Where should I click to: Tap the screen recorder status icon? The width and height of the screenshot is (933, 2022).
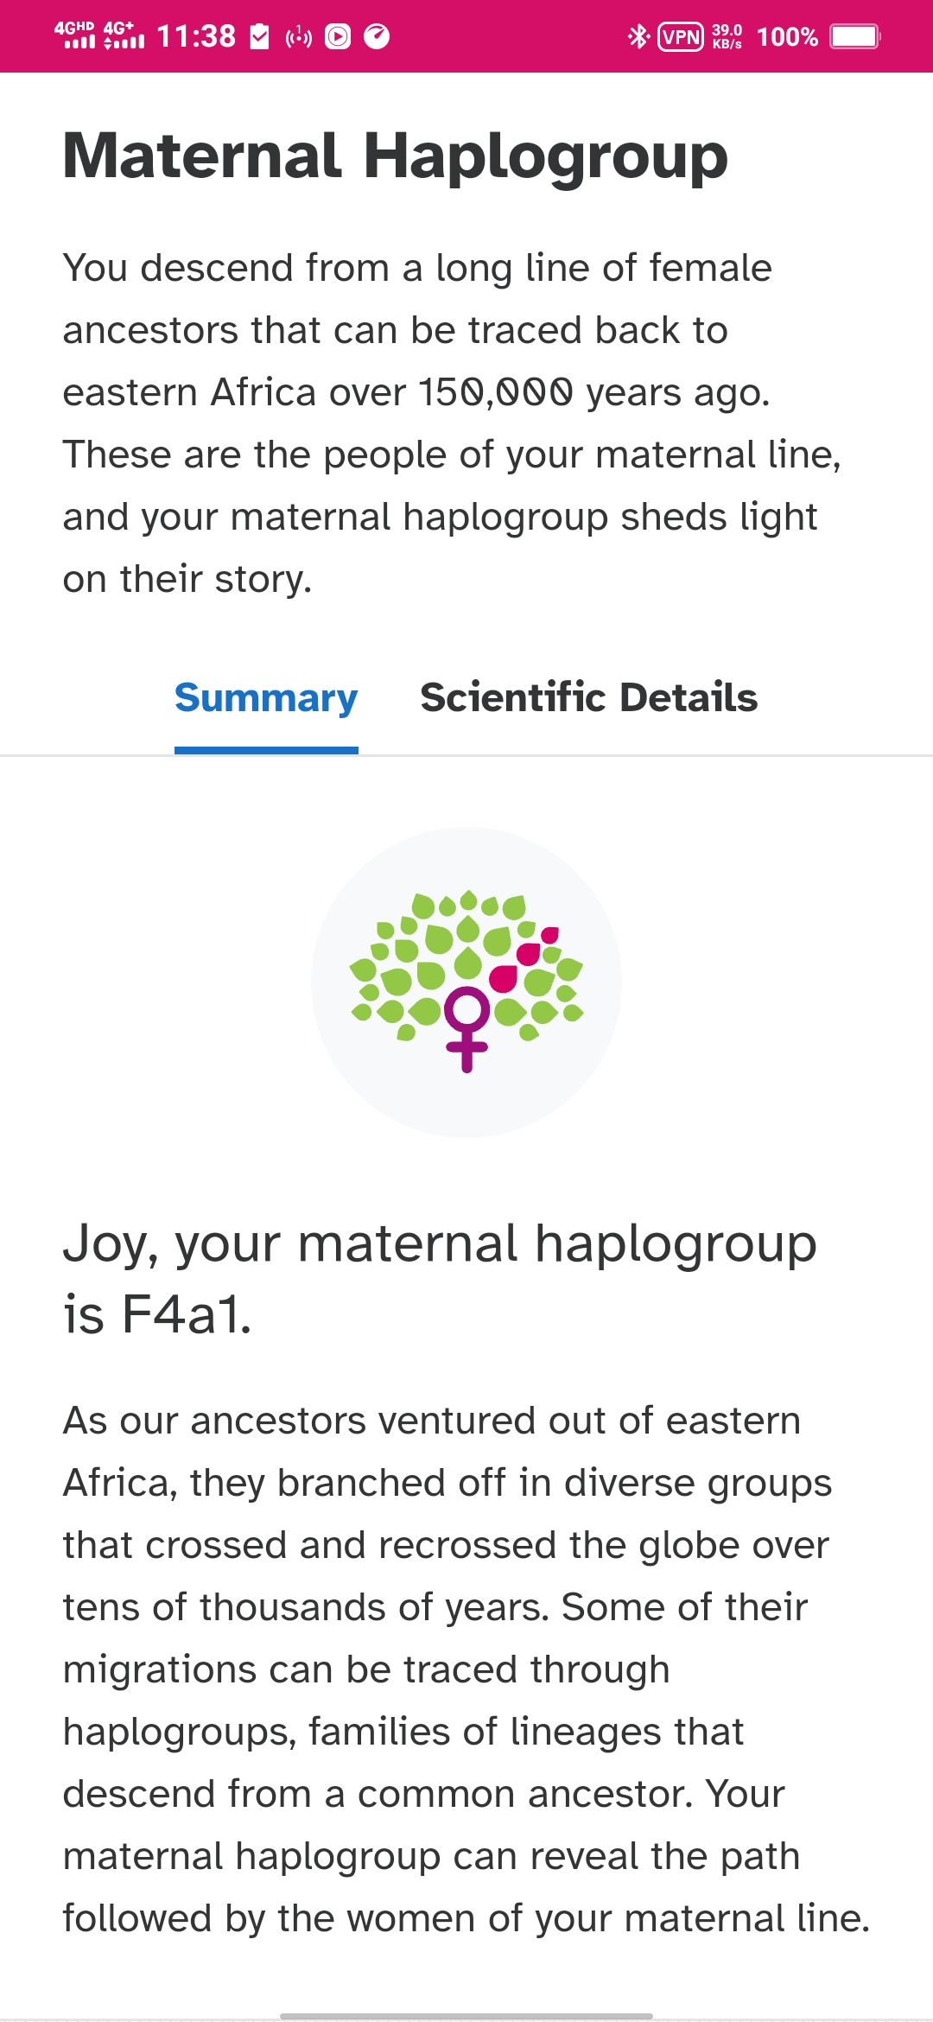(x=338, y=36)
